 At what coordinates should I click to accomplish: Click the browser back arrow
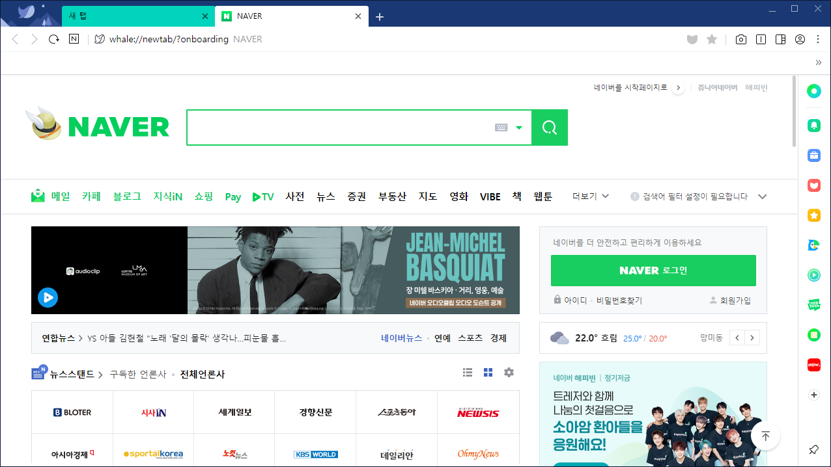pyautogui.click(x=16, y=39)
